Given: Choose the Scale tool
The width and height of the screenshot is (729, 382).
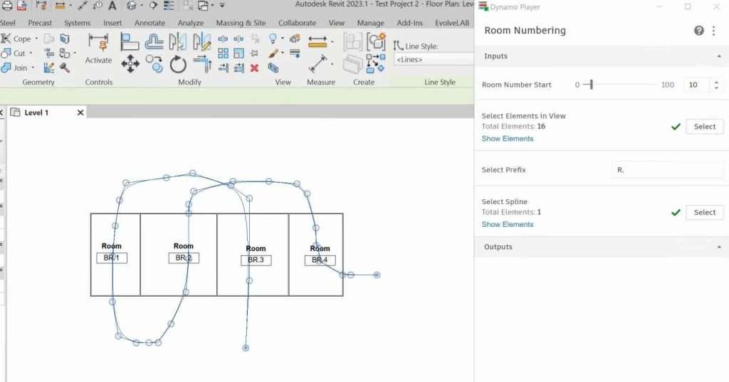Looking at the screenshot, I should point(238,53).
